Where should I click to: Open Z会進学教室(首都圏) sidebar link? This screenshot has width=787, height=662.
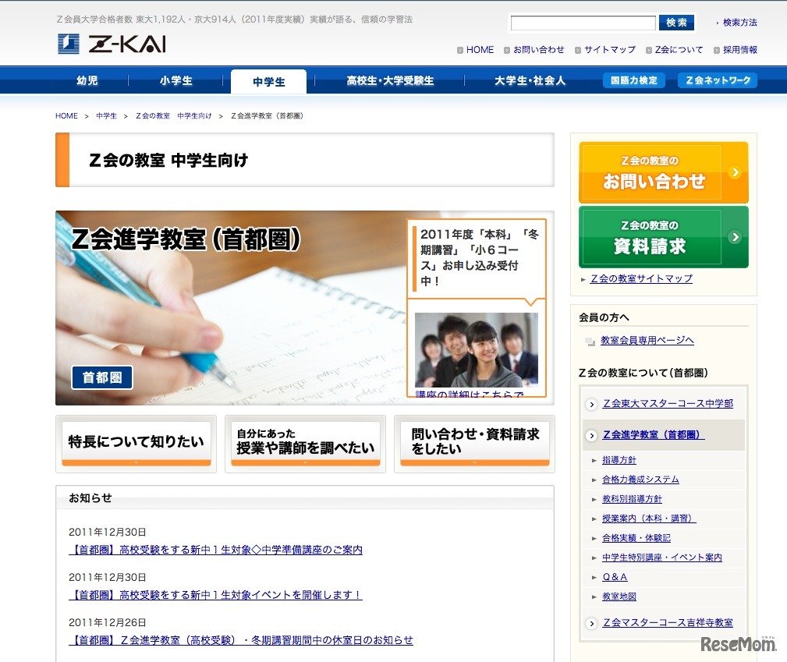coord(654,435)
